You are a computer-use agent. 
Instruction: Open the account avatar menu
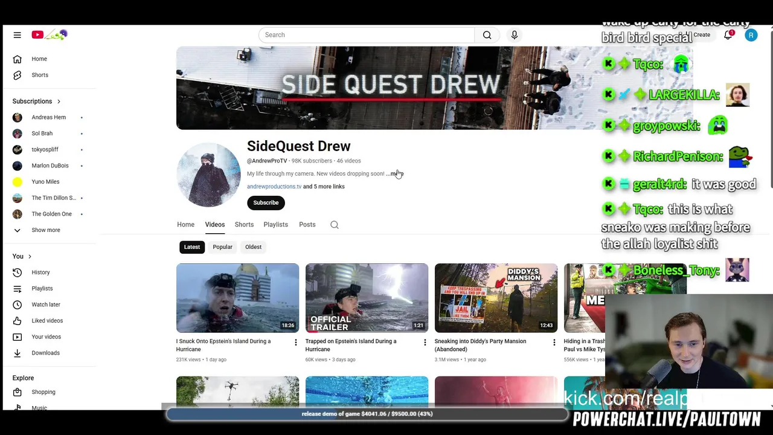coord(751,35)
